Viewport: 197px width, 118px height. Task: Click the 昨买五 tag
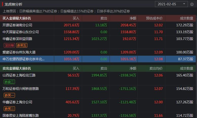coord(22,45)
